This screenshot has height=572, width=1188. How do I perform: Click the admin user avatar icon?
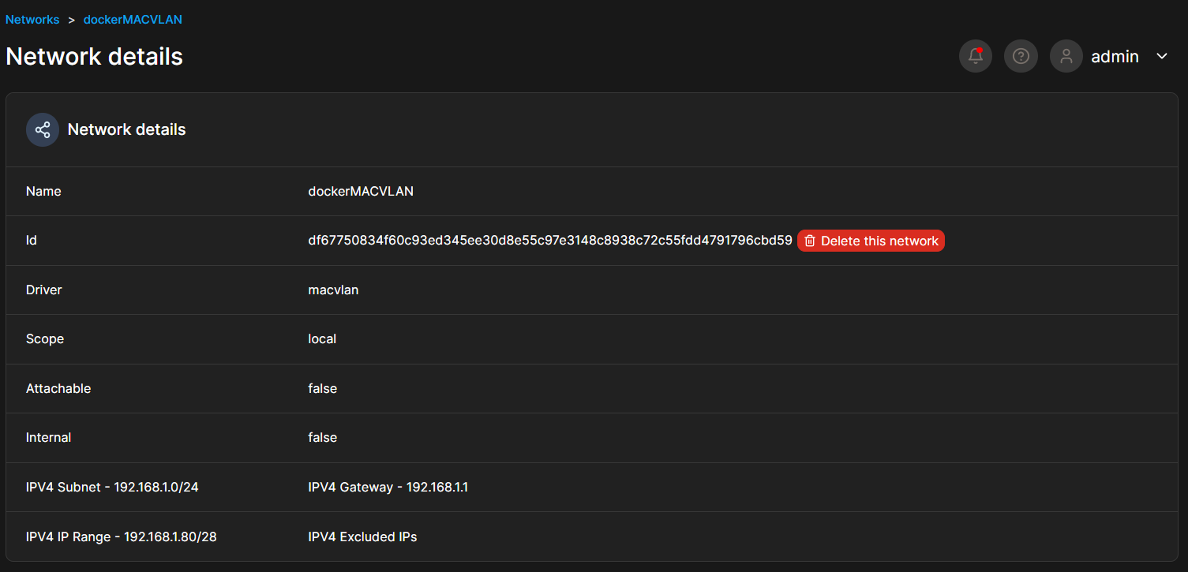(x=1066, y=57)
